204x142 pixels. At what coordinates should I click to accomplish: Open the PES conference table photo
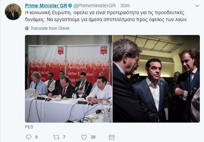click(69, 79)
